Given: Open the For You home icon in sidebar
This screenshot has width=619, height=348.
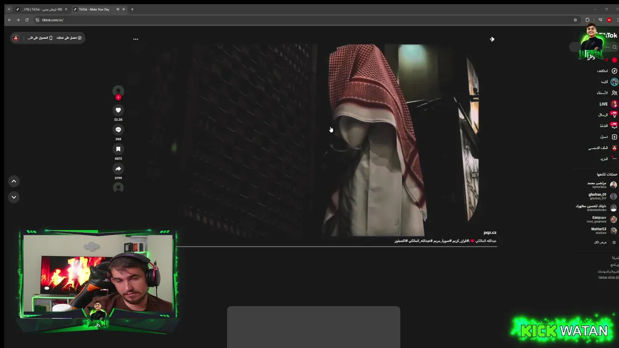Looking at the screenshot, I should point(615,60).
